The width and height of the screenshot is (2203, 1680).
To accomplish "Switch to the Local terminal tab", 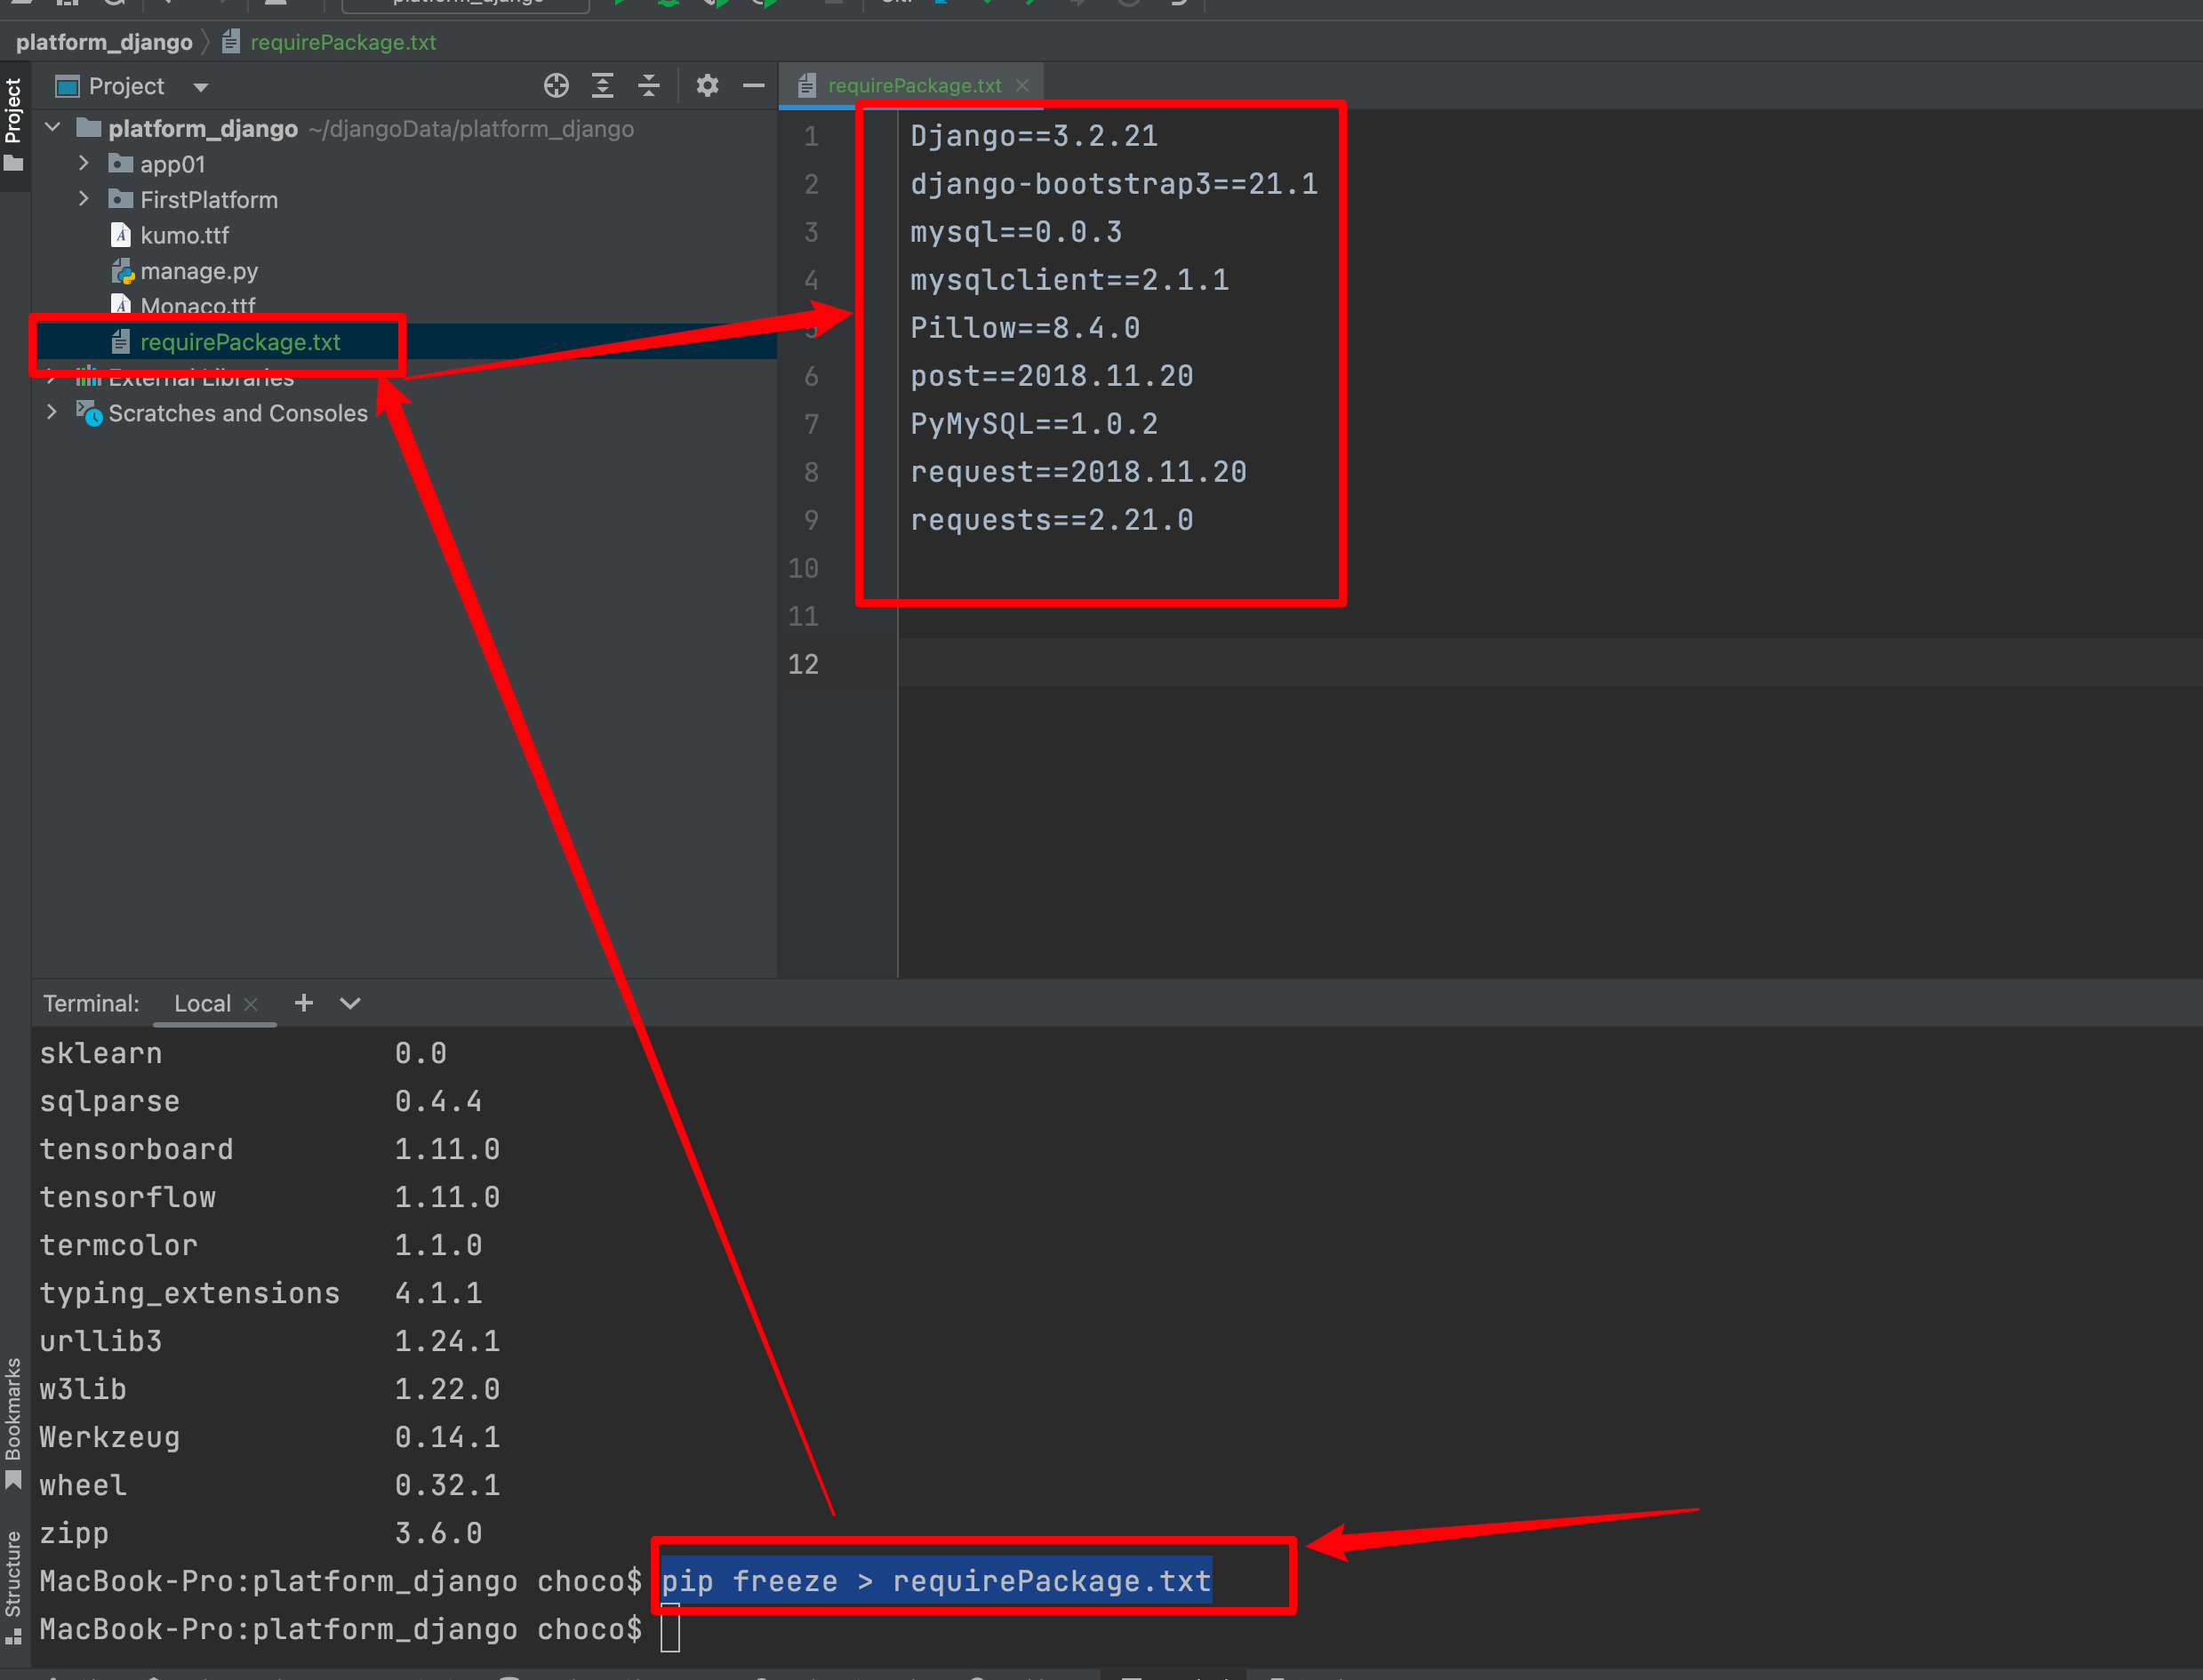I will point(202,1003).
